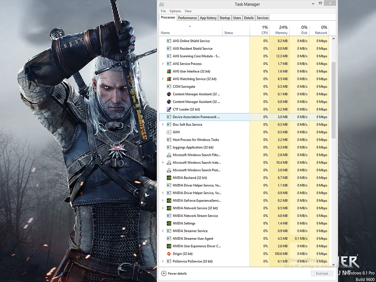Expand the AVG Service Process group

pos(163,64)
